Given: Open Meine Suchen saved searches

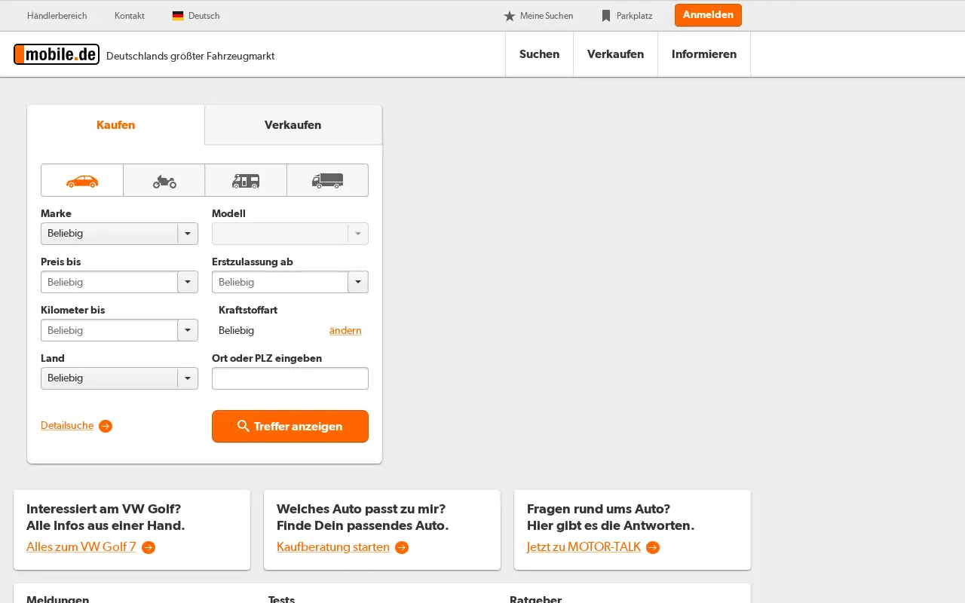Looking at the screenshot, I should pos(547,16).
